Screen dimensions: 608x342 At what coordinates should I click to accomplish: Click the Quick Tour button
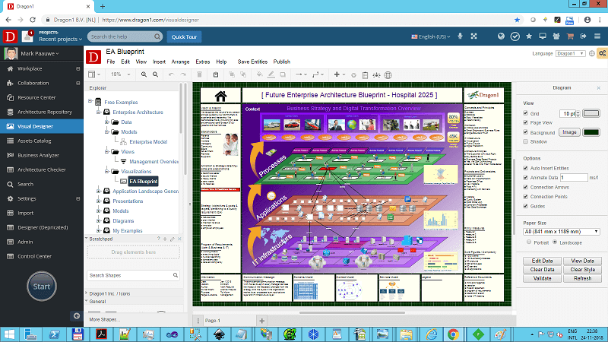185,36
